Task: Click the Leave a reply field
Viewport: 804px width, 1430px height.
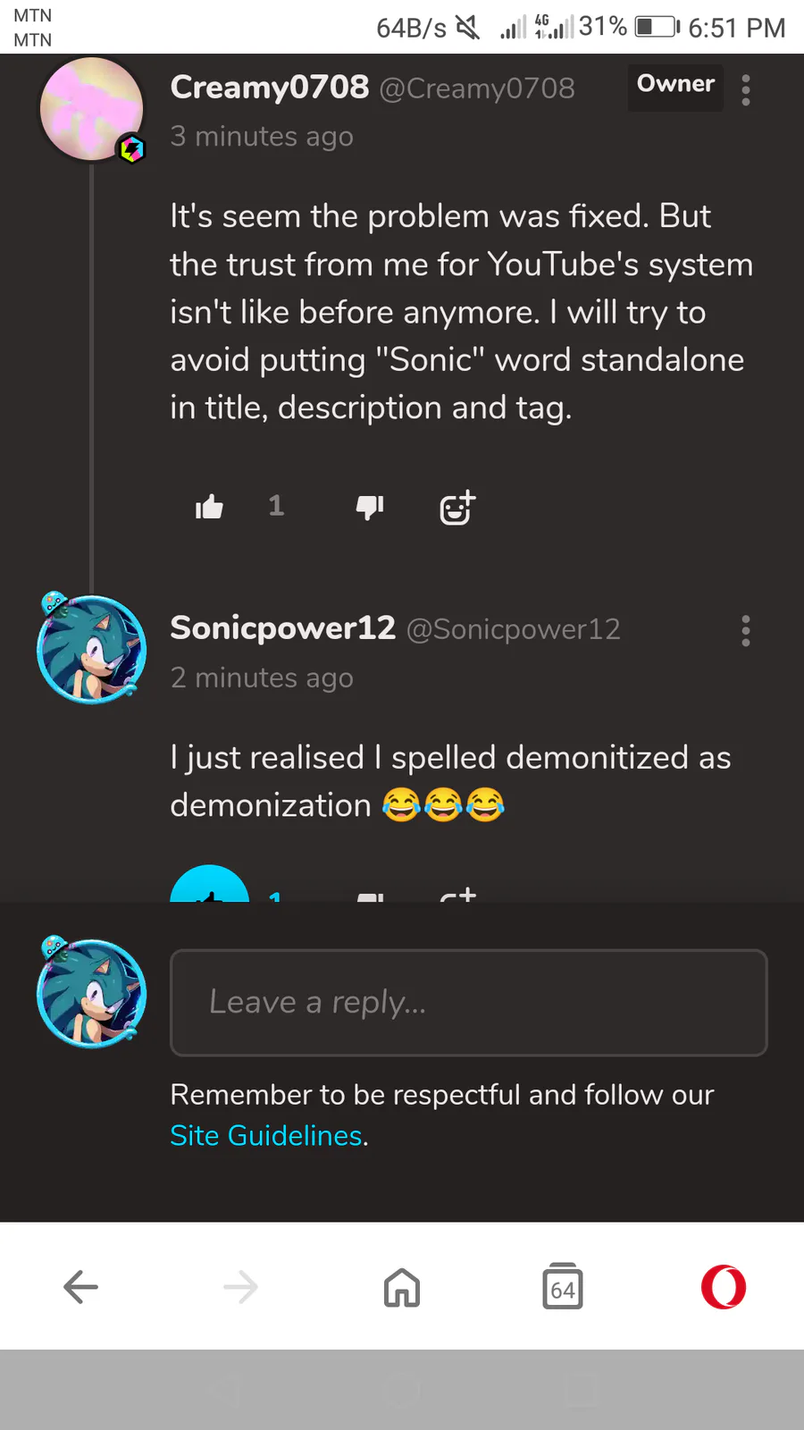Action: [468, 1002]
